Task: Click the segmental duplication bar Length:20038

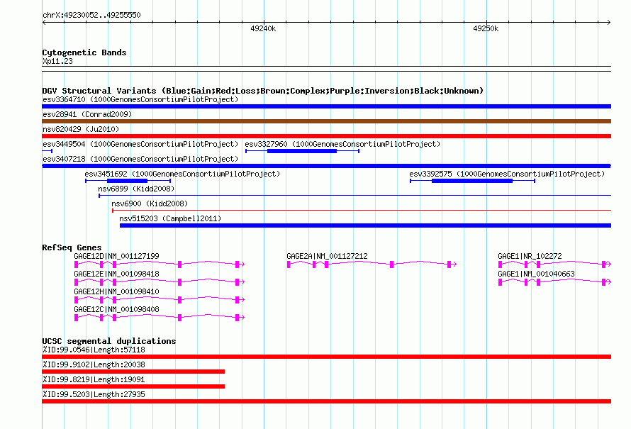Action: pos(133,372)
